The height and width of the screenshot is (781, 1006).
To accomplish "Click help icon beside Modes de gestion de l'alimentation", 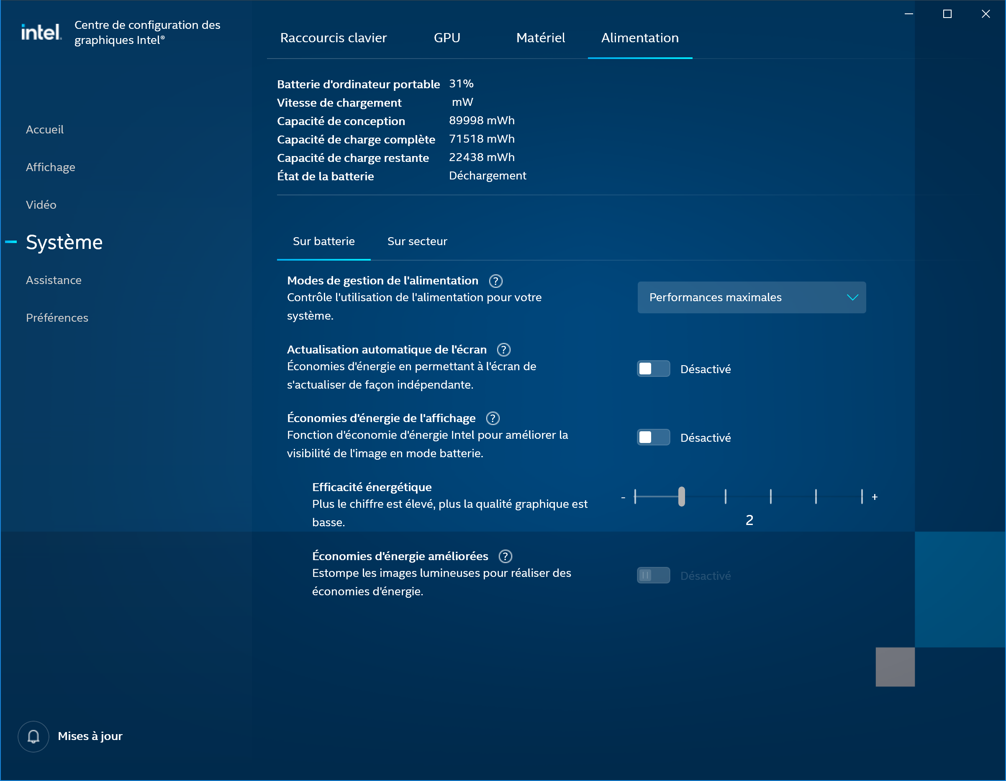I will 495,281.
